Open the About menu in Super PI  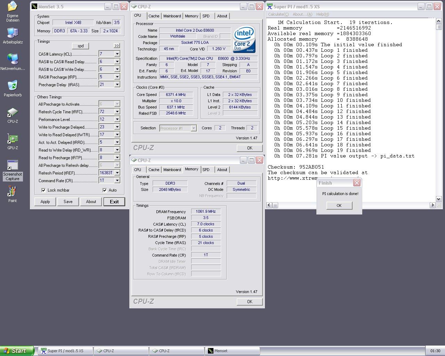[x=302, y=14]
